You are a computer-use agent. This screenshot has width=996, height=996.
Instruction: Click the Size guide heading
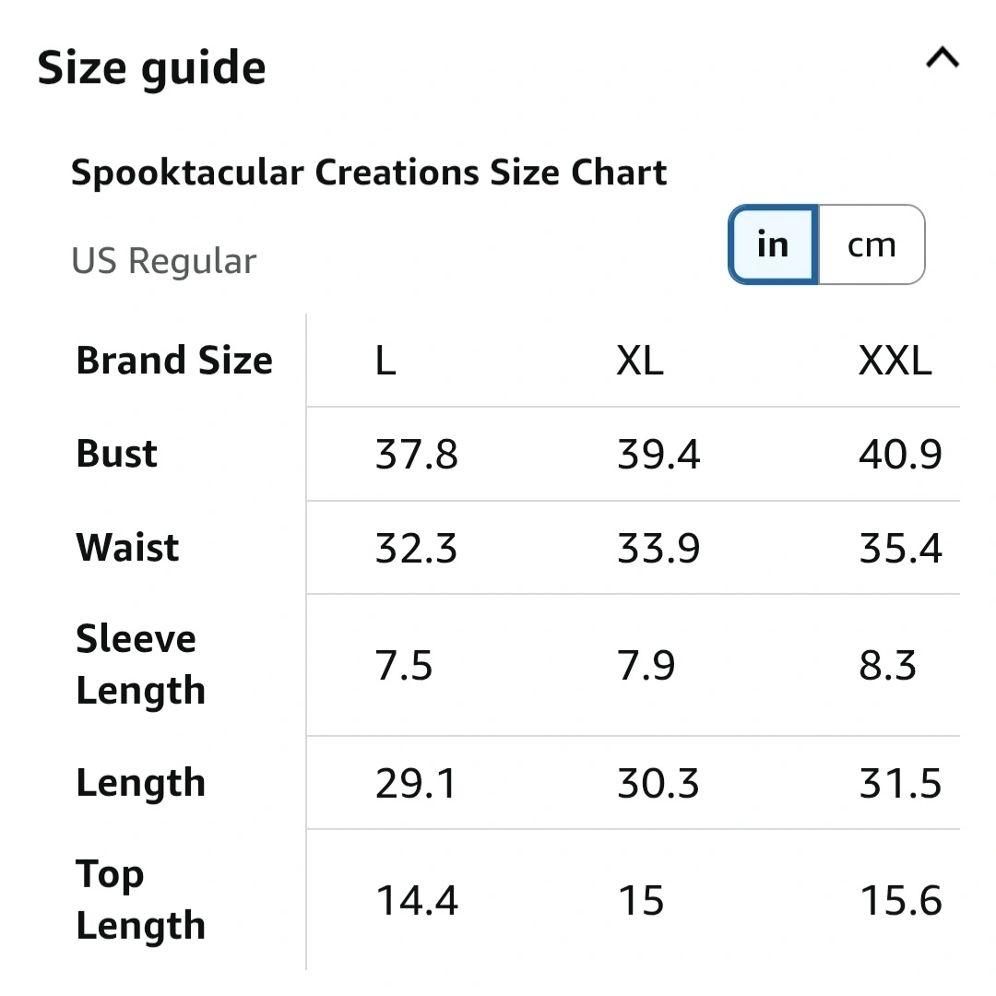pos(152,69)
